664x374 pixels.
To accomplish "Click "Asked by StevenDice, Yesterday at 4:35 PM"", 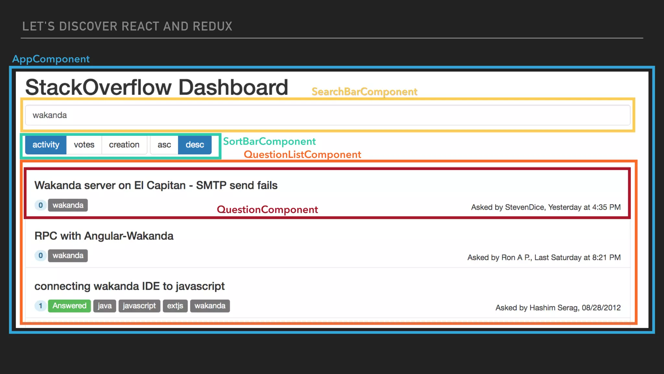I will pyautogui.click(x=546, y=207).
